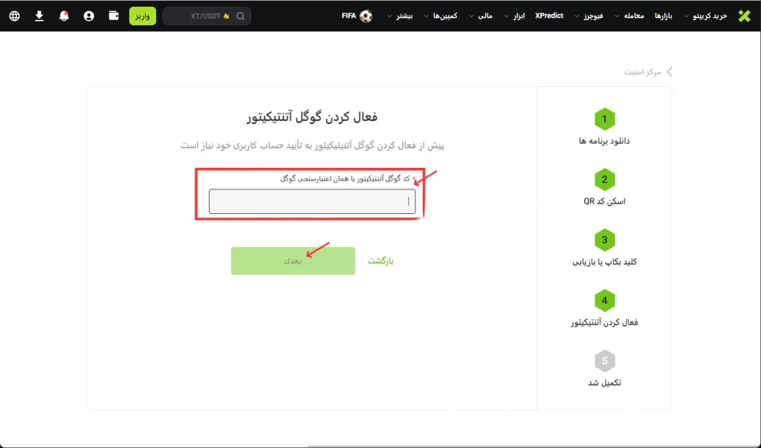Image resolution: width=761 pixels, height=448 pixels.
Task: Open the wallet icon
Action: [114, 16]
